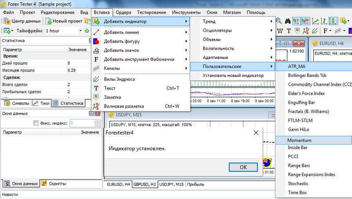This screenshot has width=352, height=199.
Task: Expand the Тренд submenu
Action: pos(233,21)
